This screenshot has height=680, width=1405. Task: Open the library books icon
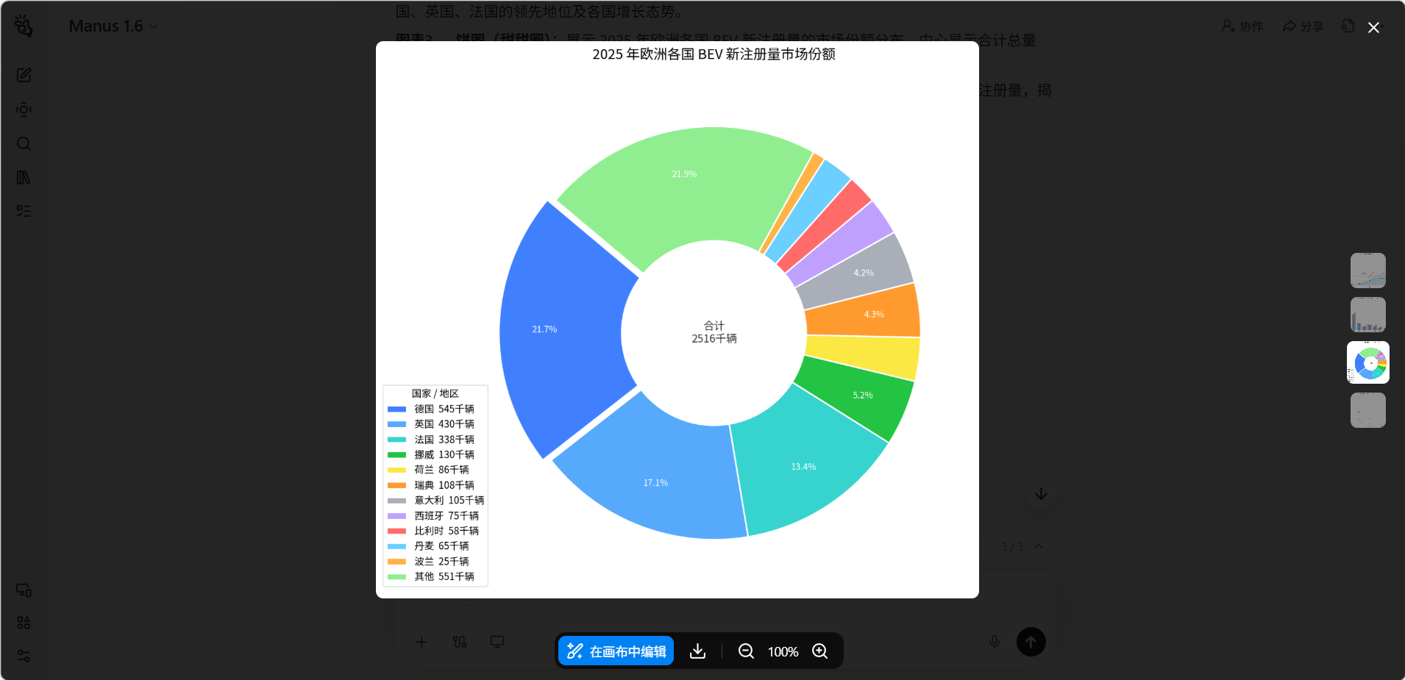coord(24,177)
